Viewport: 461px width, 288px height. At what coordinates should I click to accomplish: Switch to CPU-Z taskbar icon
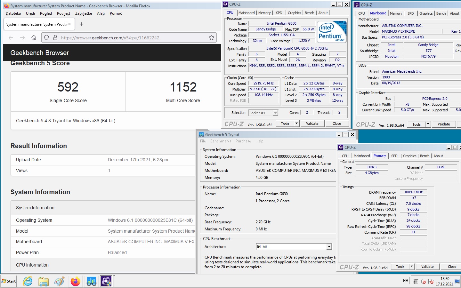[106, 281]
